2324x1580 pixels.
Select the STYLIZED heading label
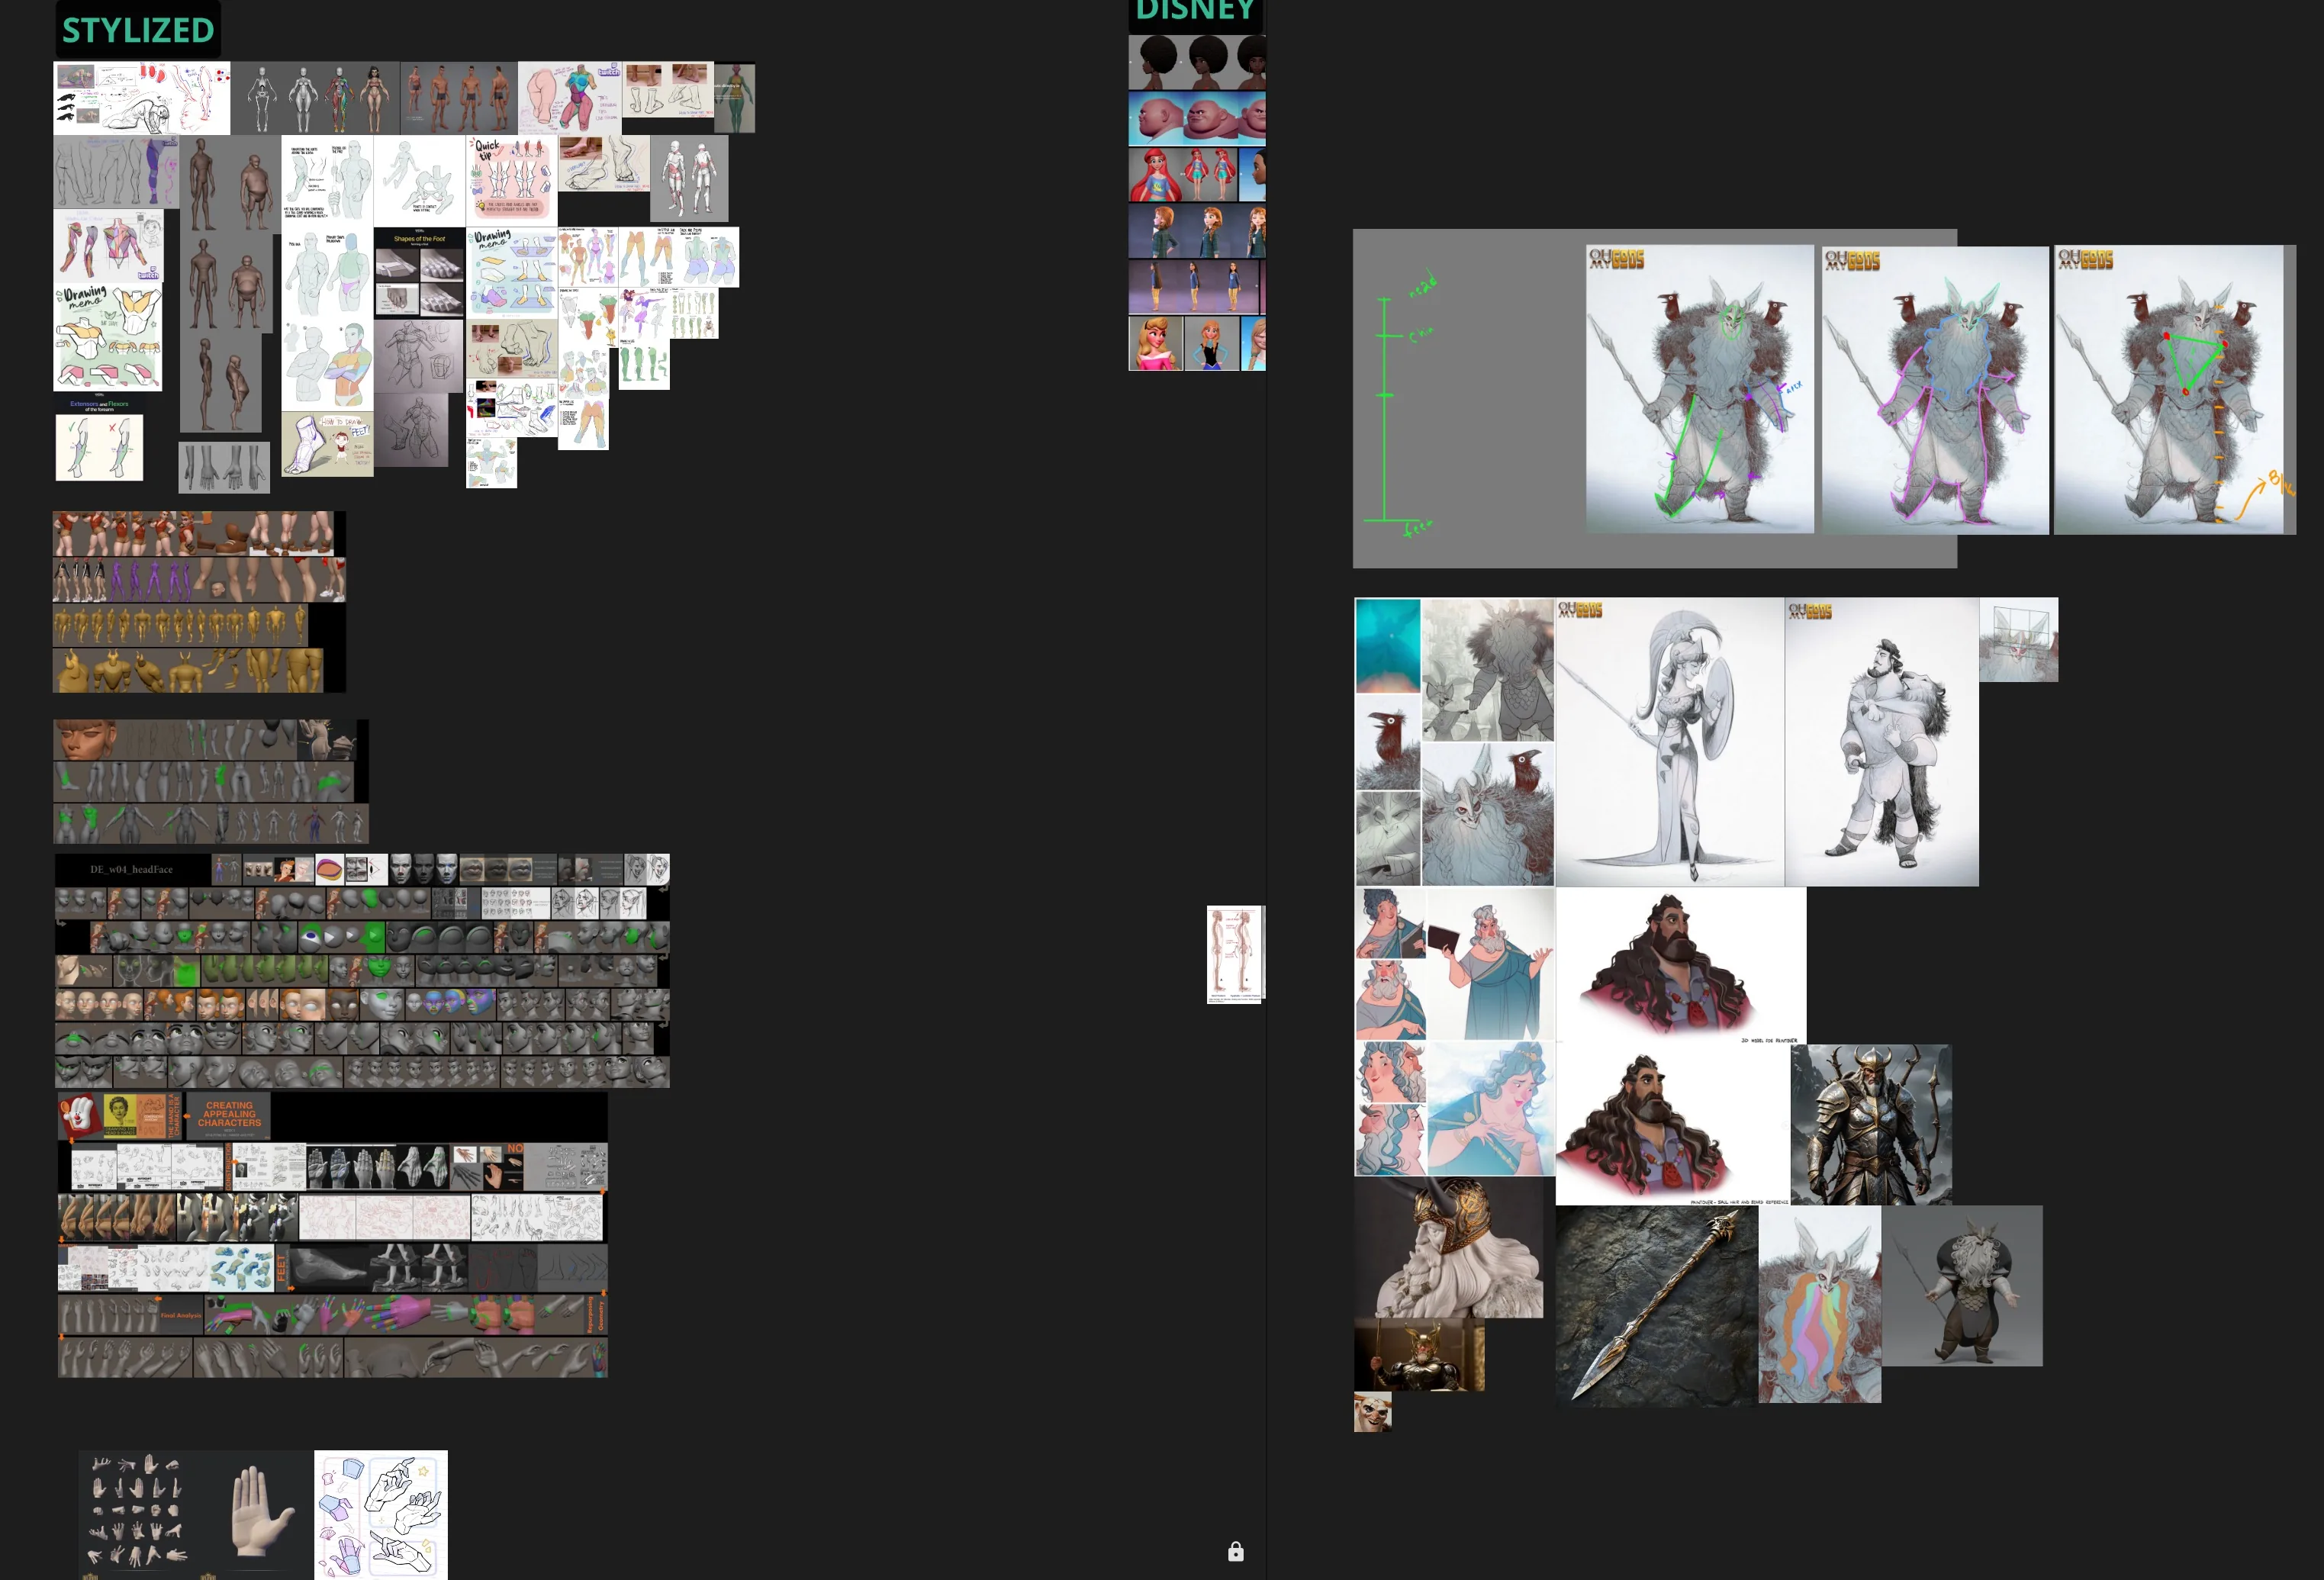pos(138,30)
